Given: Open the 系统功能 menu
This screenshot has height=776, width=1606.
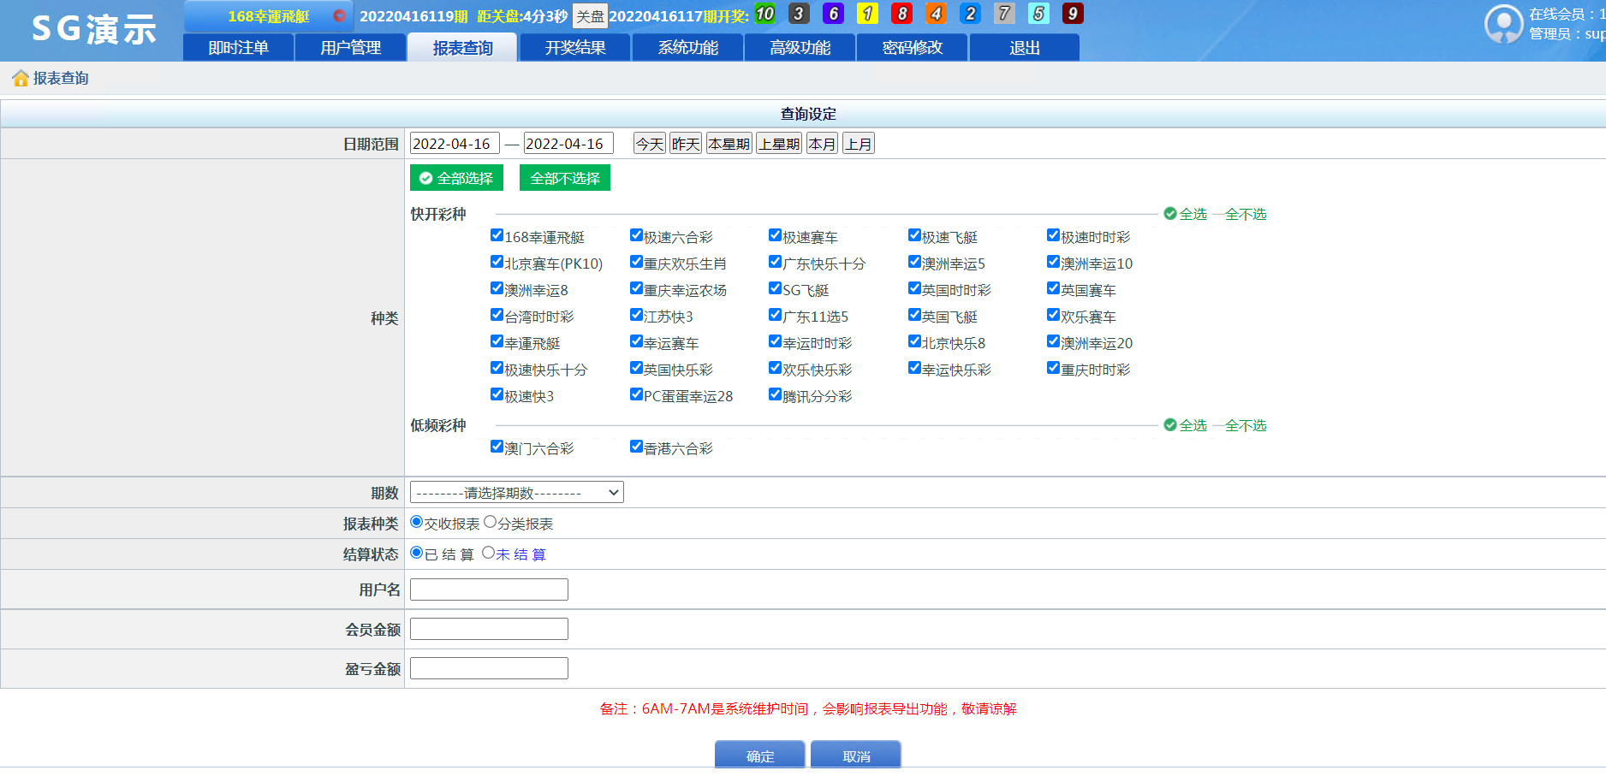Looking at the screenshot, I should pyautogui.click(x=687, y=47).
